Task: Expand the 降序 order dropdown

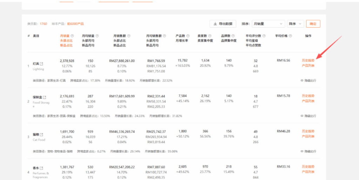Action: point(296,24)
